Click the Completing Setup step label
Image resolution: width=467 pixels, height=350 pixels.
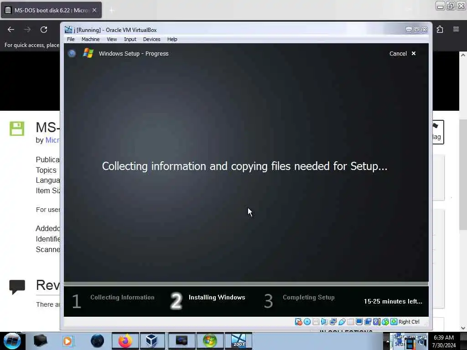(x=309, y=297)
